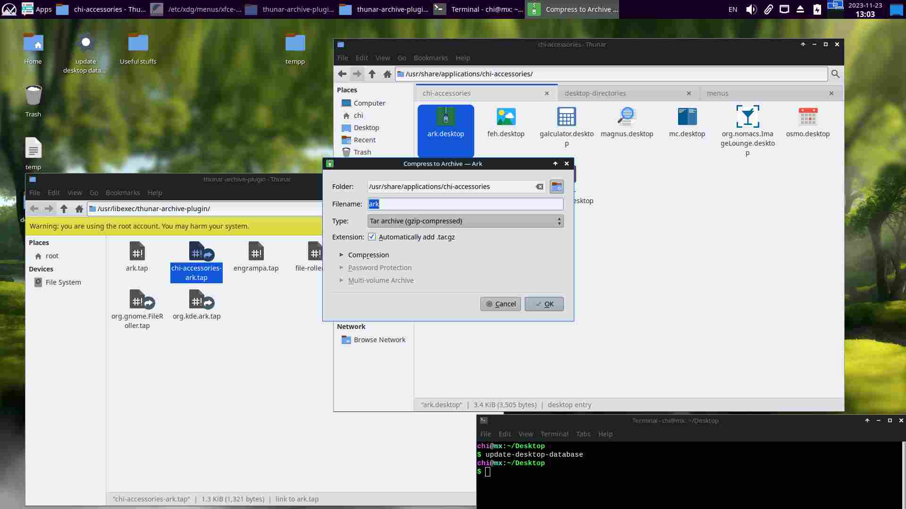906x509 pixels.
Task: Select File System in Devices sidebar
Action: [x=63, y=282]
